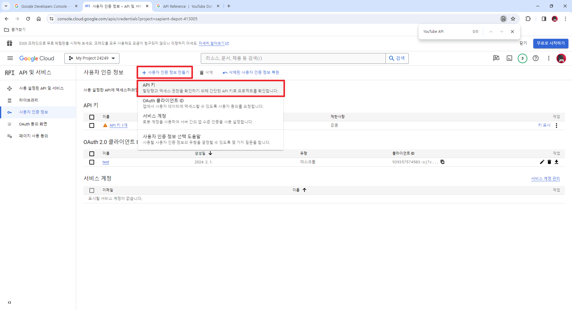Open the API key overflow menu
Image resolution: width=572 pixels, height=310 pixels.
[557, 125]
